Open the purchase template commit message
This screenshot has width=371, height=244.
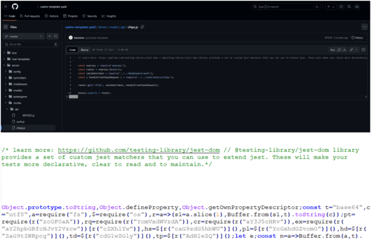click(x=96, y=38)
